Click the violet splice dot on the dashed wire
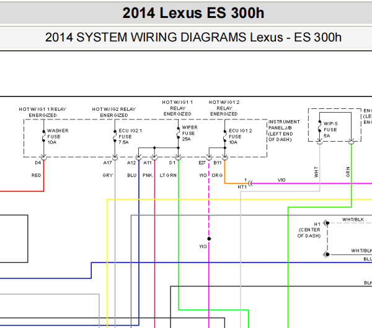The width and height of the screenshot is (372, 328). click(x=209, y=239)
